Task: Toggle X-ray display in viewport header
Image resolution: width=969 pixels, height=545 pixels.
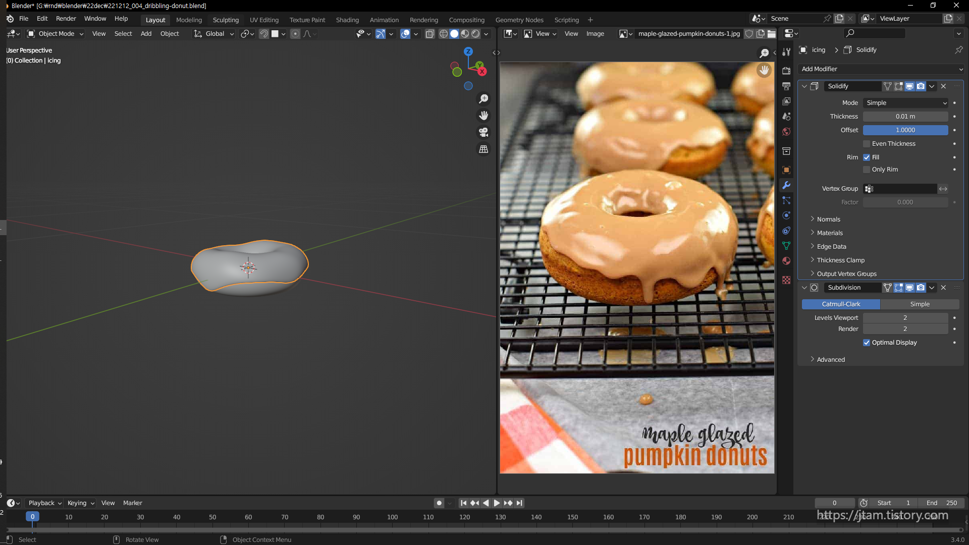Action: [429, 34]
